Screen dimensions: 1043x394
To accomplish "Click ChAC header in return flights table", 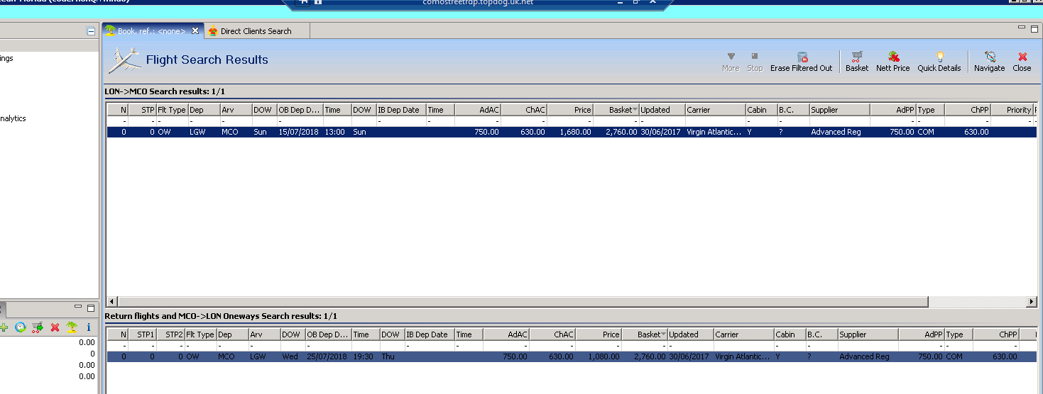I will tap(552, 334).
